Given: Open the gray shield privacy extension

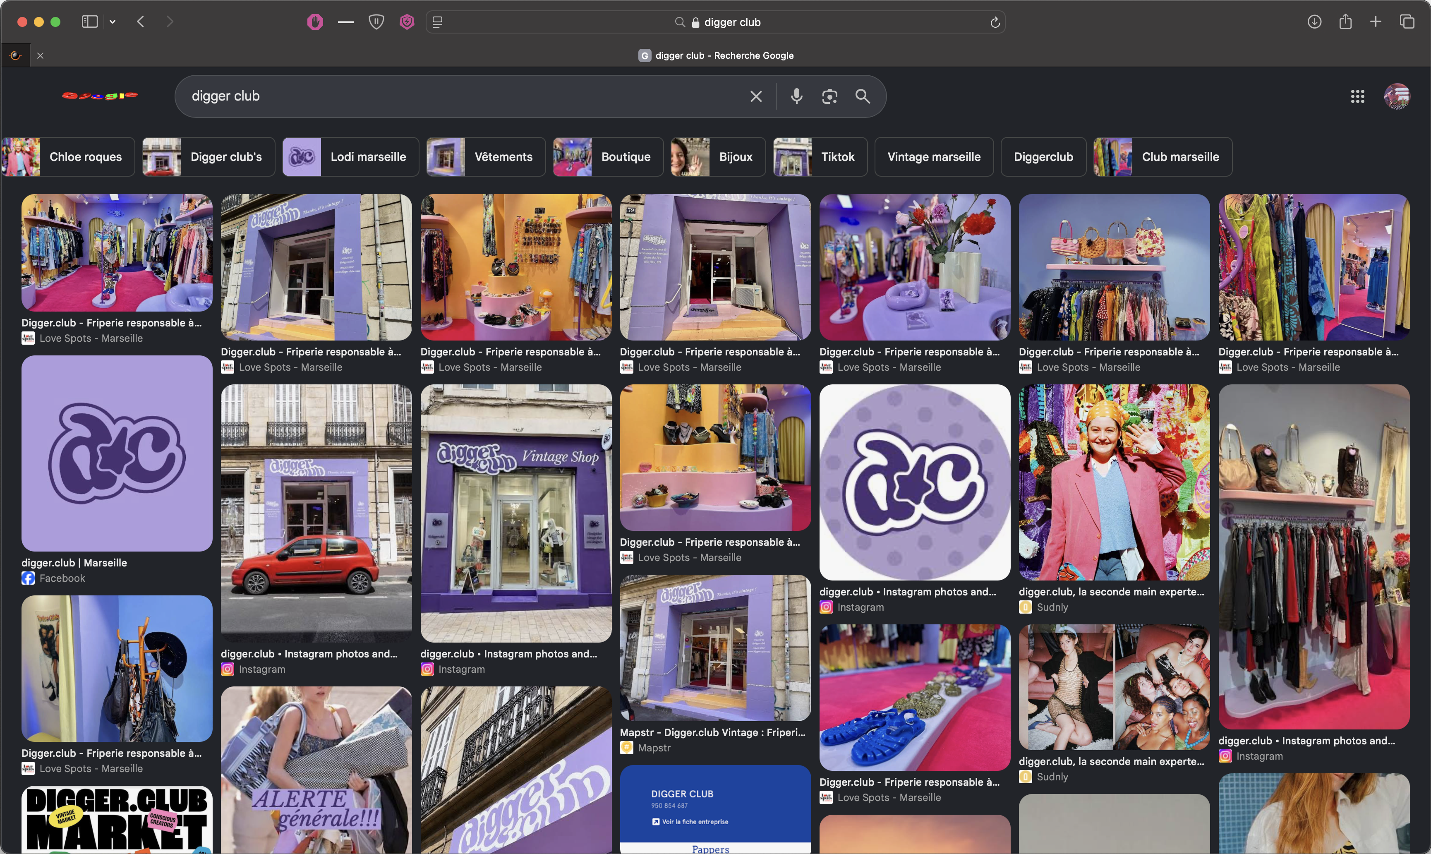Looking at the screenshot, I should [x=376, y=22].
